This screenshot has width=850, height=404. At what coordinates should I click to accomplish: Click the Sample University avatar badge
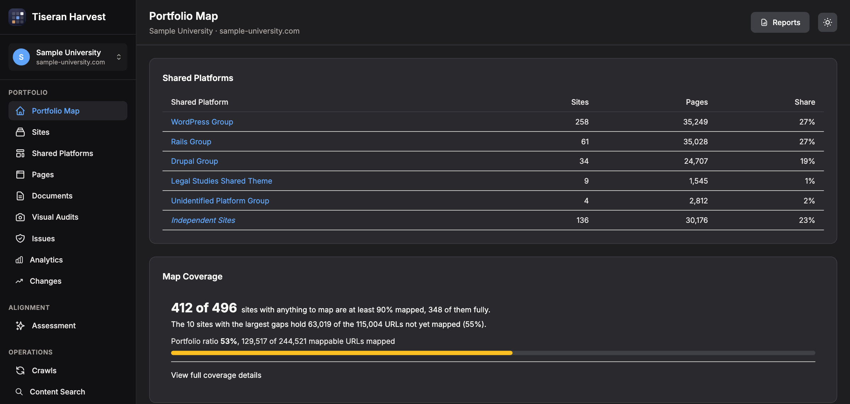pos(21,57)
